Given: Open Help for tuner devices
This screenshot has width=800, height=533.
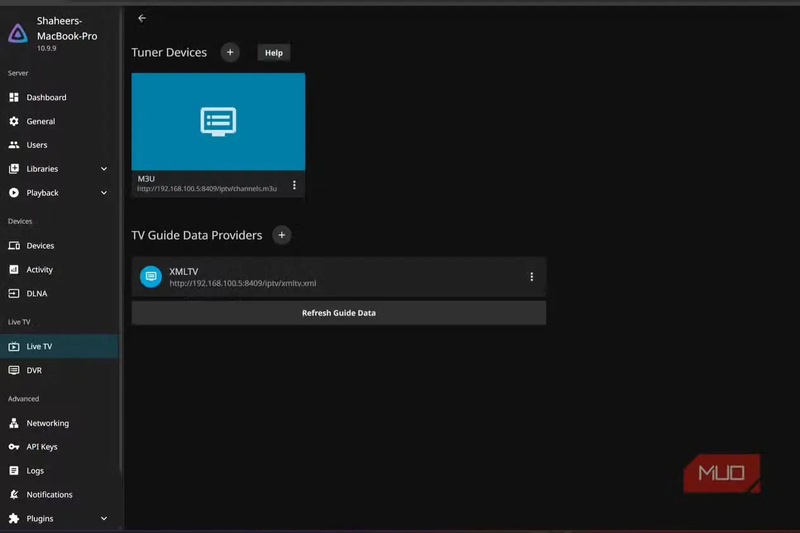Looking at the screenshot, I should coord(274,53).
